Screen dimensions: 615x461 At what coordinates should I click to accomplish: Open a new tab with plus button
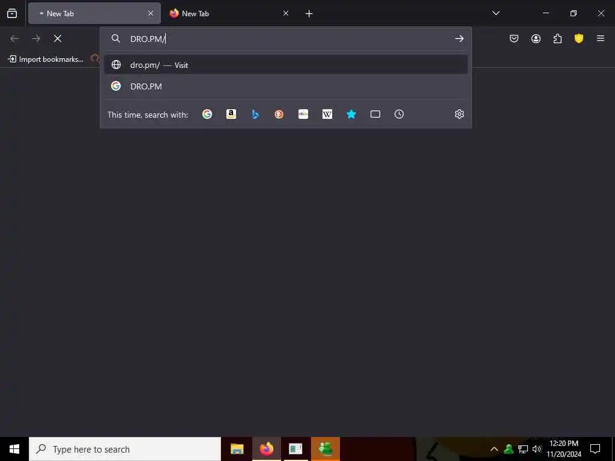click(x=309, y=14)
